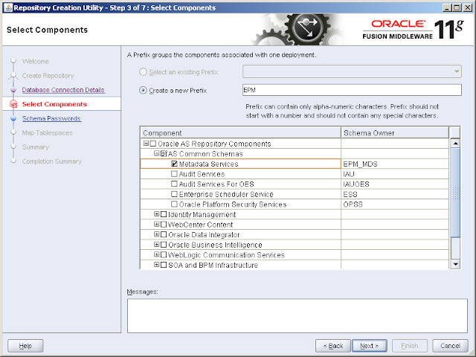This screenshot has height=357, width=476.
Task: Check the Audit Services checkbox
Action: (174, 174)
